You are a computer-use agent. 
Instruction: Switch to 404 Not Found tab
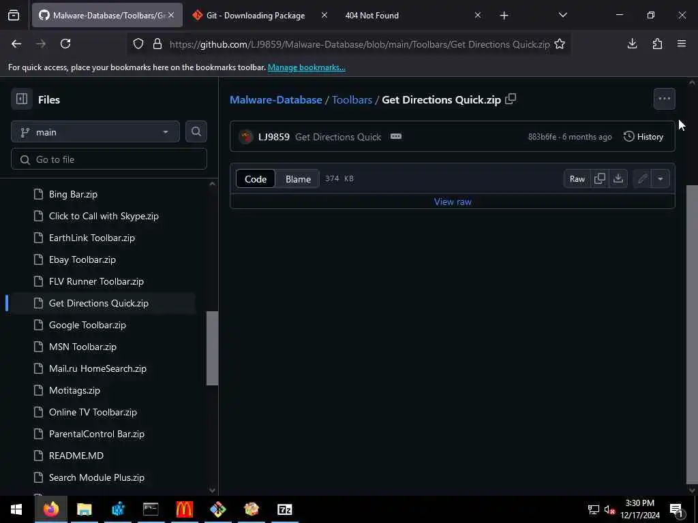tap(371, 15)
